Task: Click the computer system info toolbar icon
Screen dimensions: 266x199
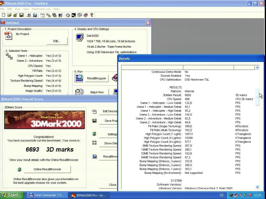Action: (29, 15)
